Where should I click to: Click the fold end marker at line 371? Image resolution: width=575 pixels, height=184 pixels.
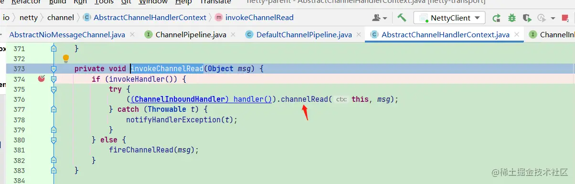[53, 49]
